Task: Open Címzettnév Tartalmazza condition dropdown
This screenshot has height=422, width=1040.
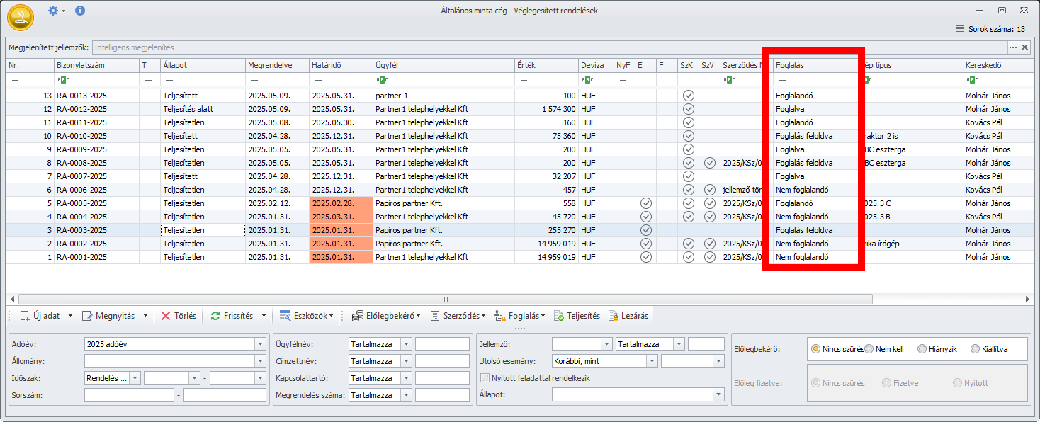Action: click(406, 361)
